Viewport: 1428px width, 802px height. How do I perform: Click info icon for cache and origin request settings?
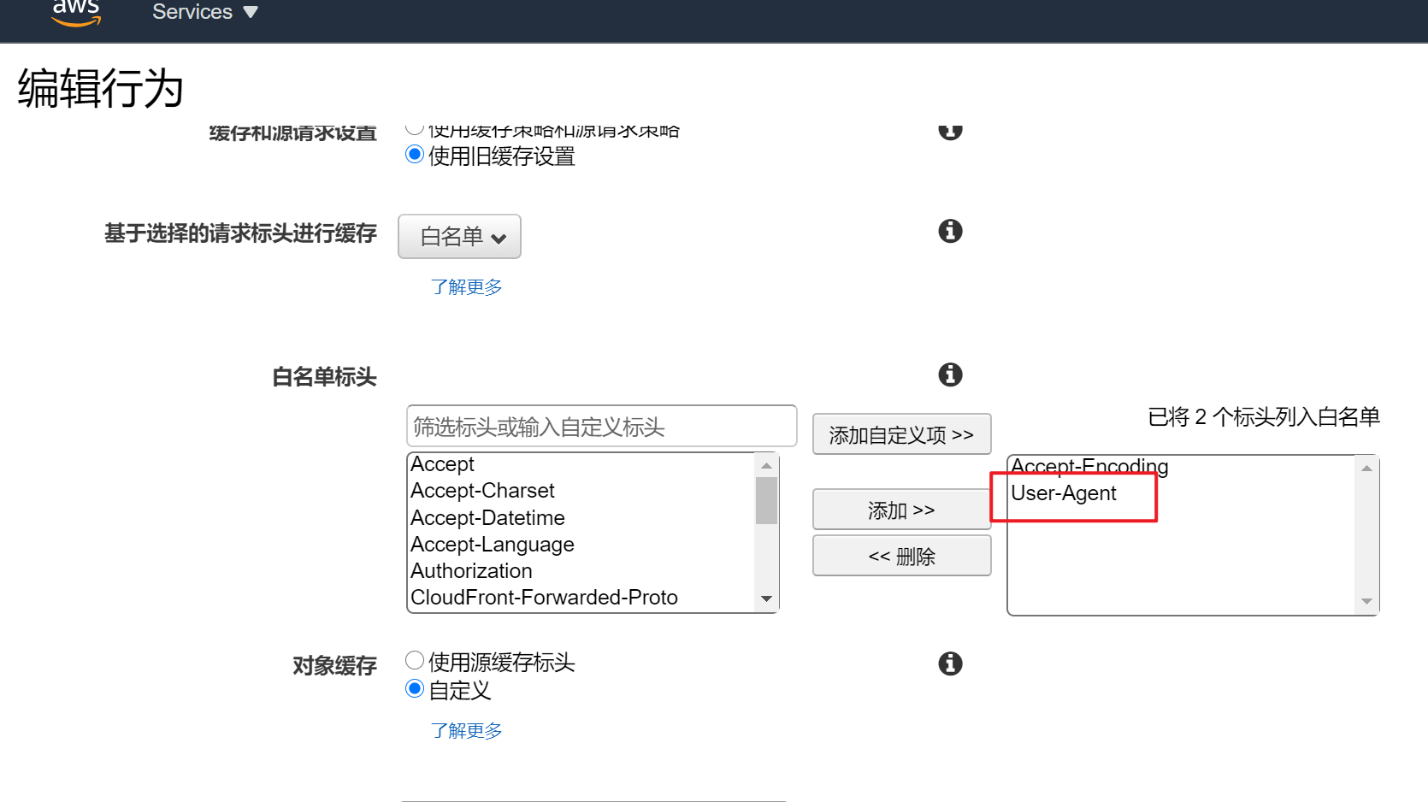click(x=950, y=131)
